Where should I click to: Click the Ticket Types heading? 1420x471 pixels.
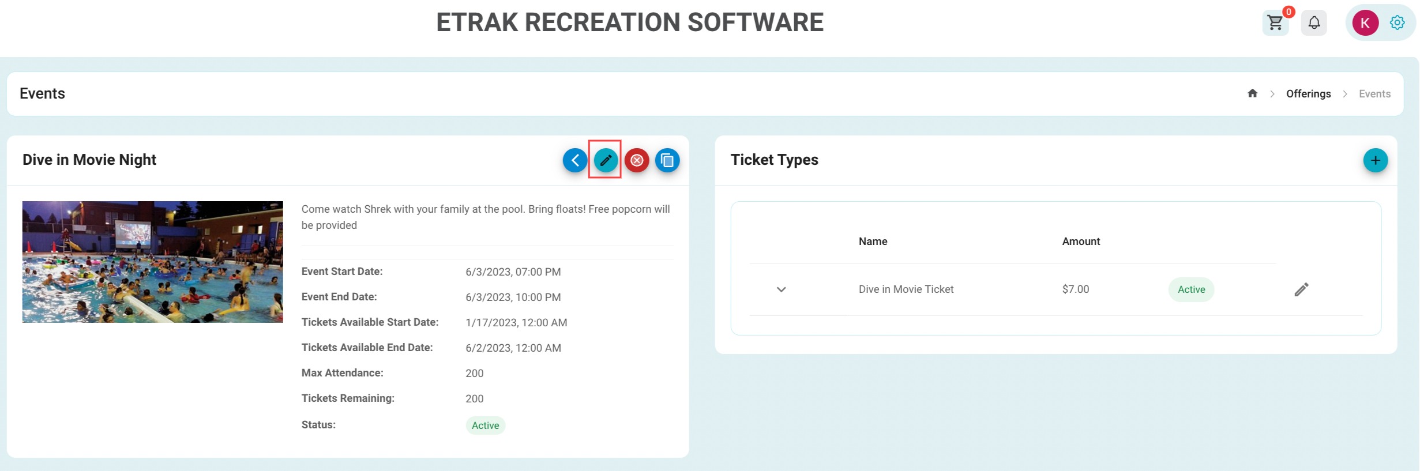coord(774,160)
